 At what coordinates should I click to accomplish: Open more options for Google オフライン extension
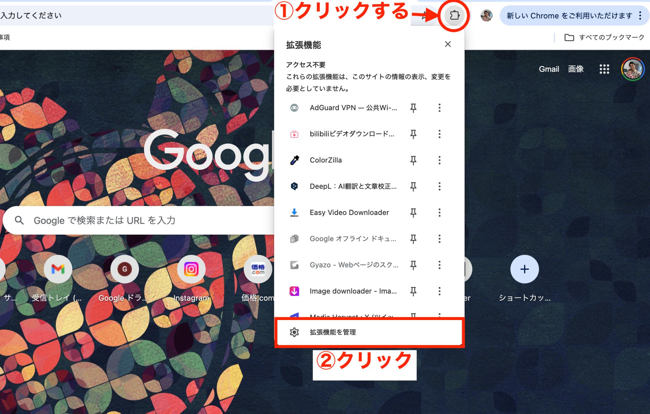[x=440, y=239]
